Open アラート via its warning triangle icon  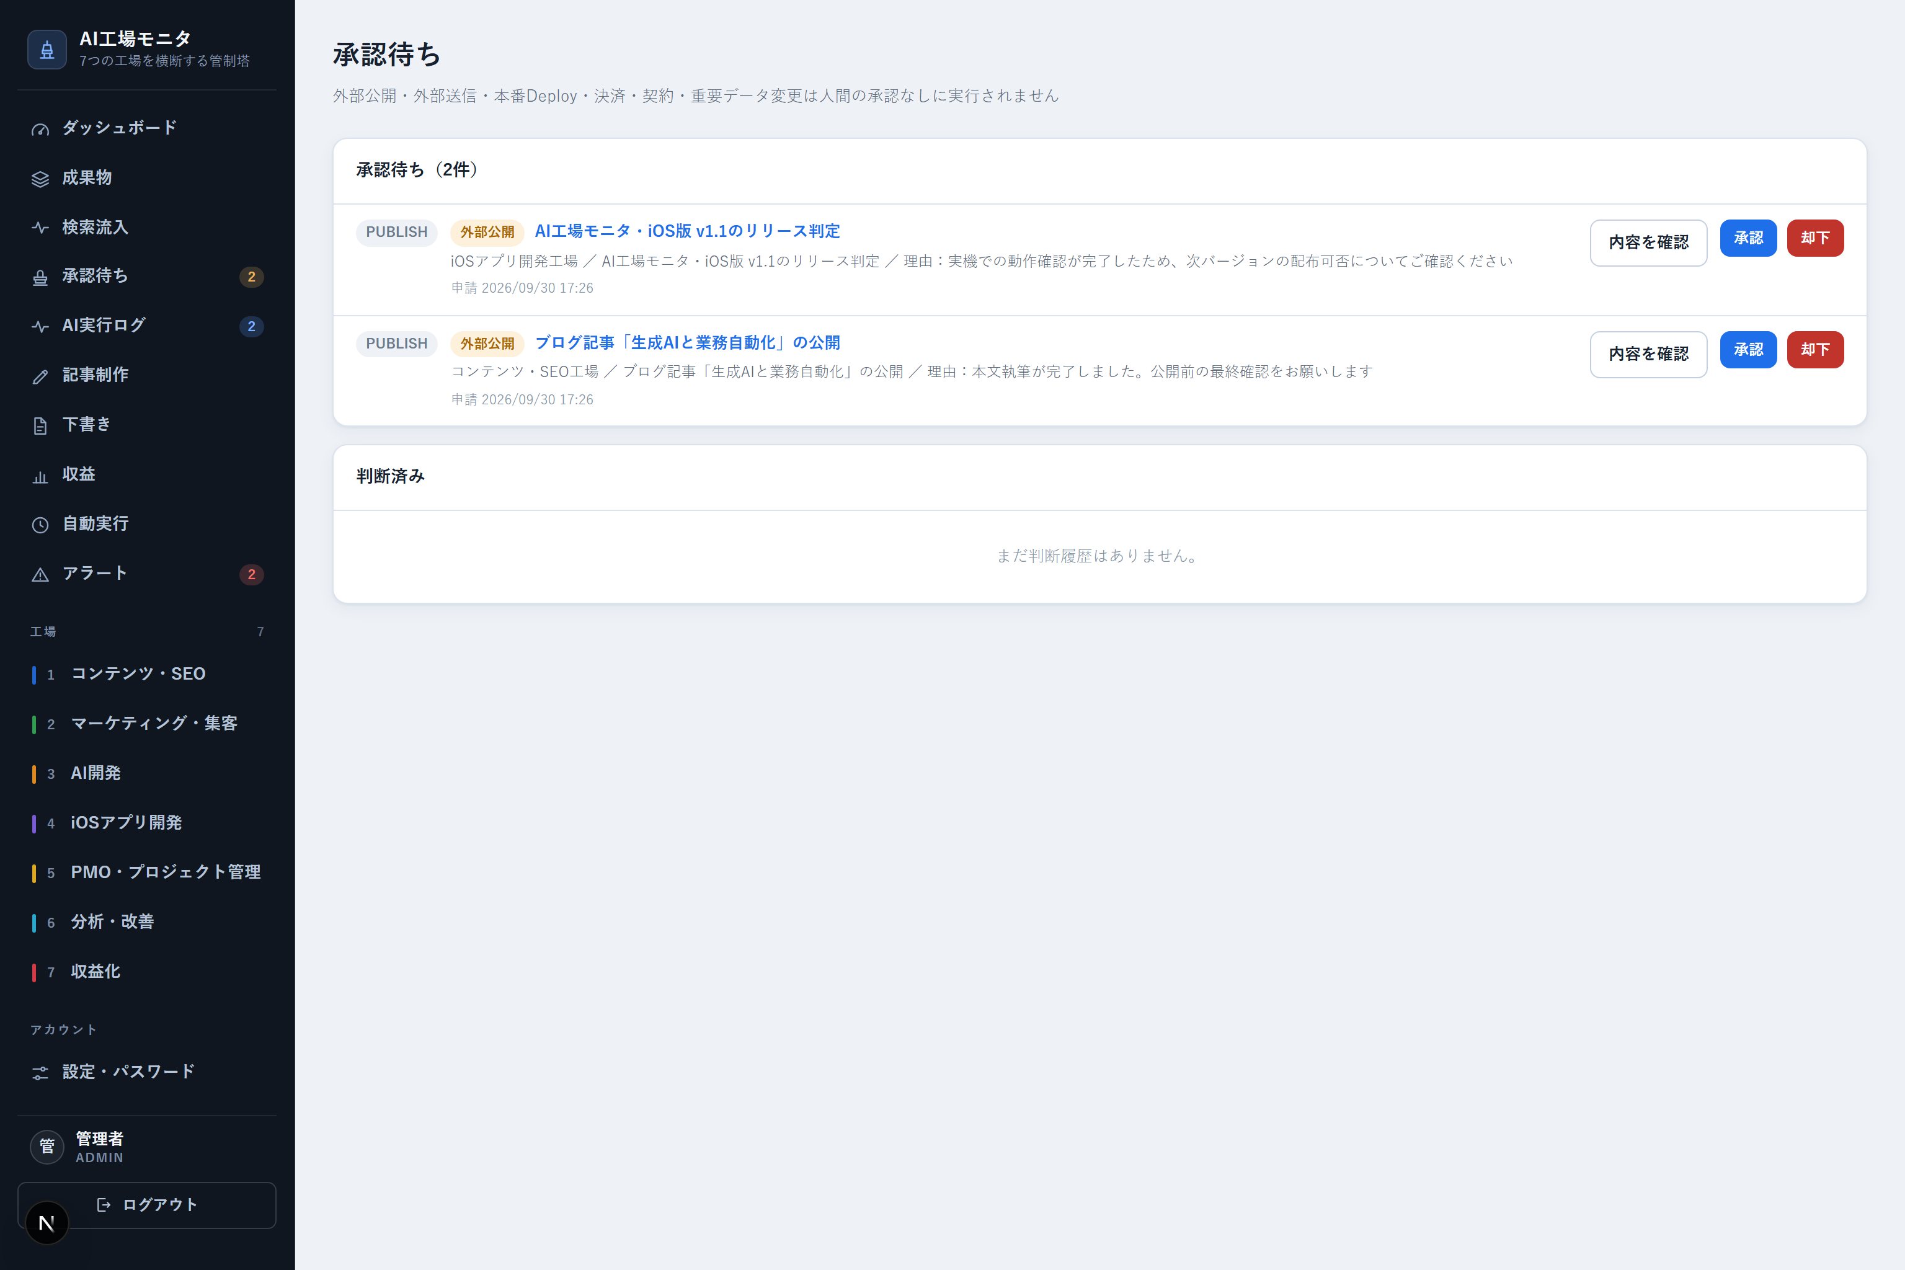pos(40,574)
